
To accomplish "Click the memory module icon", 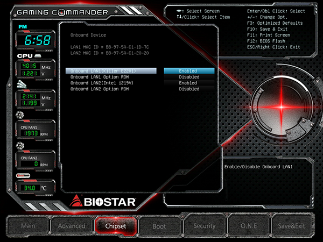I will (x=22, y=84).
